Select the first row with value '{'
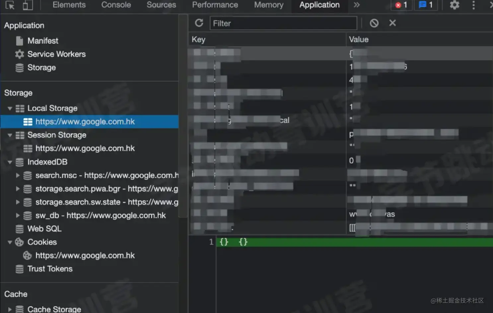Viewport: 493px width, 313px height. point(341,53)
